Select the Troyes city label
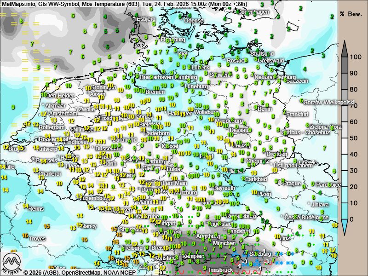Image resolution: width=368 pixels, height=276 pixels. pos(38,239)
